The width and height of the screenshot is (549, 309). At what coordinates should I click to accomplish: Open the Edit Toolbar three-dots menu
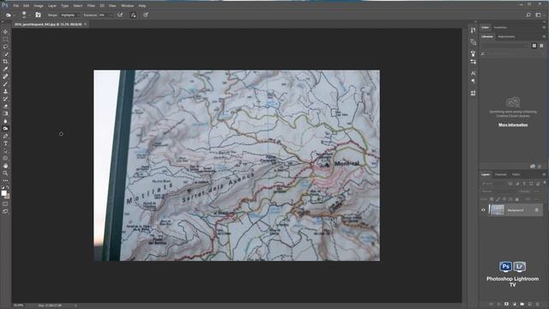click(5, 180)
